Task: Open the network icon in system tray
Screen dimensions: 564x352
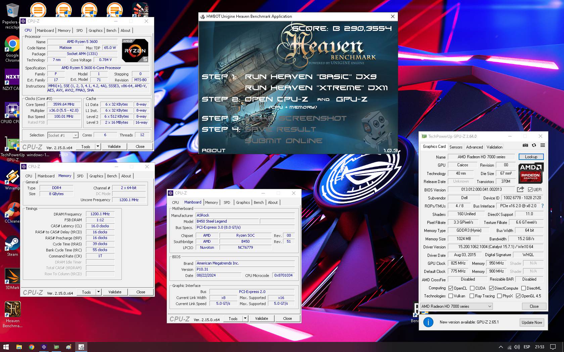Action: tap(509, 347)
